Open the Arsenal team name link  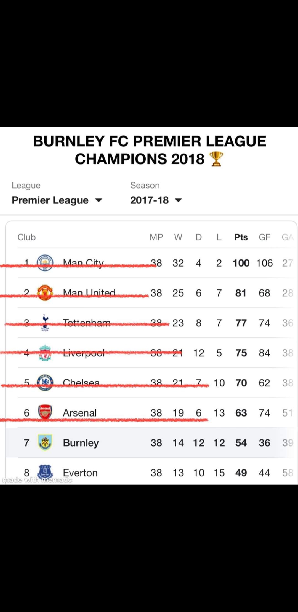[x=79, y=413]
